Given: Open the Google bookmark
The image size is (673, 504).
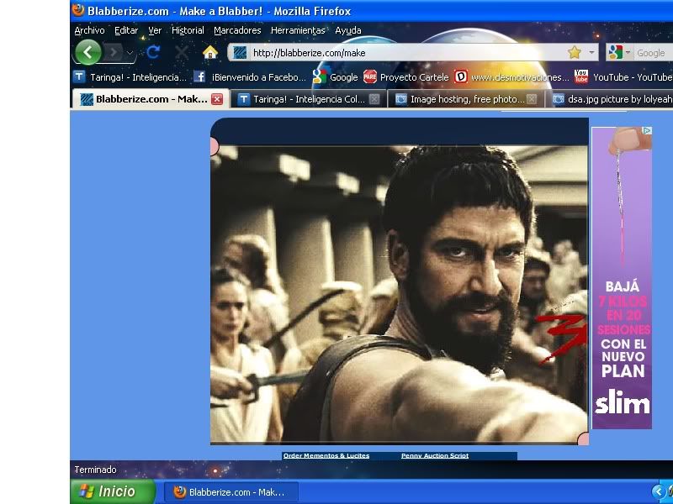Looking at the screenshot, I should pos(335,77).
